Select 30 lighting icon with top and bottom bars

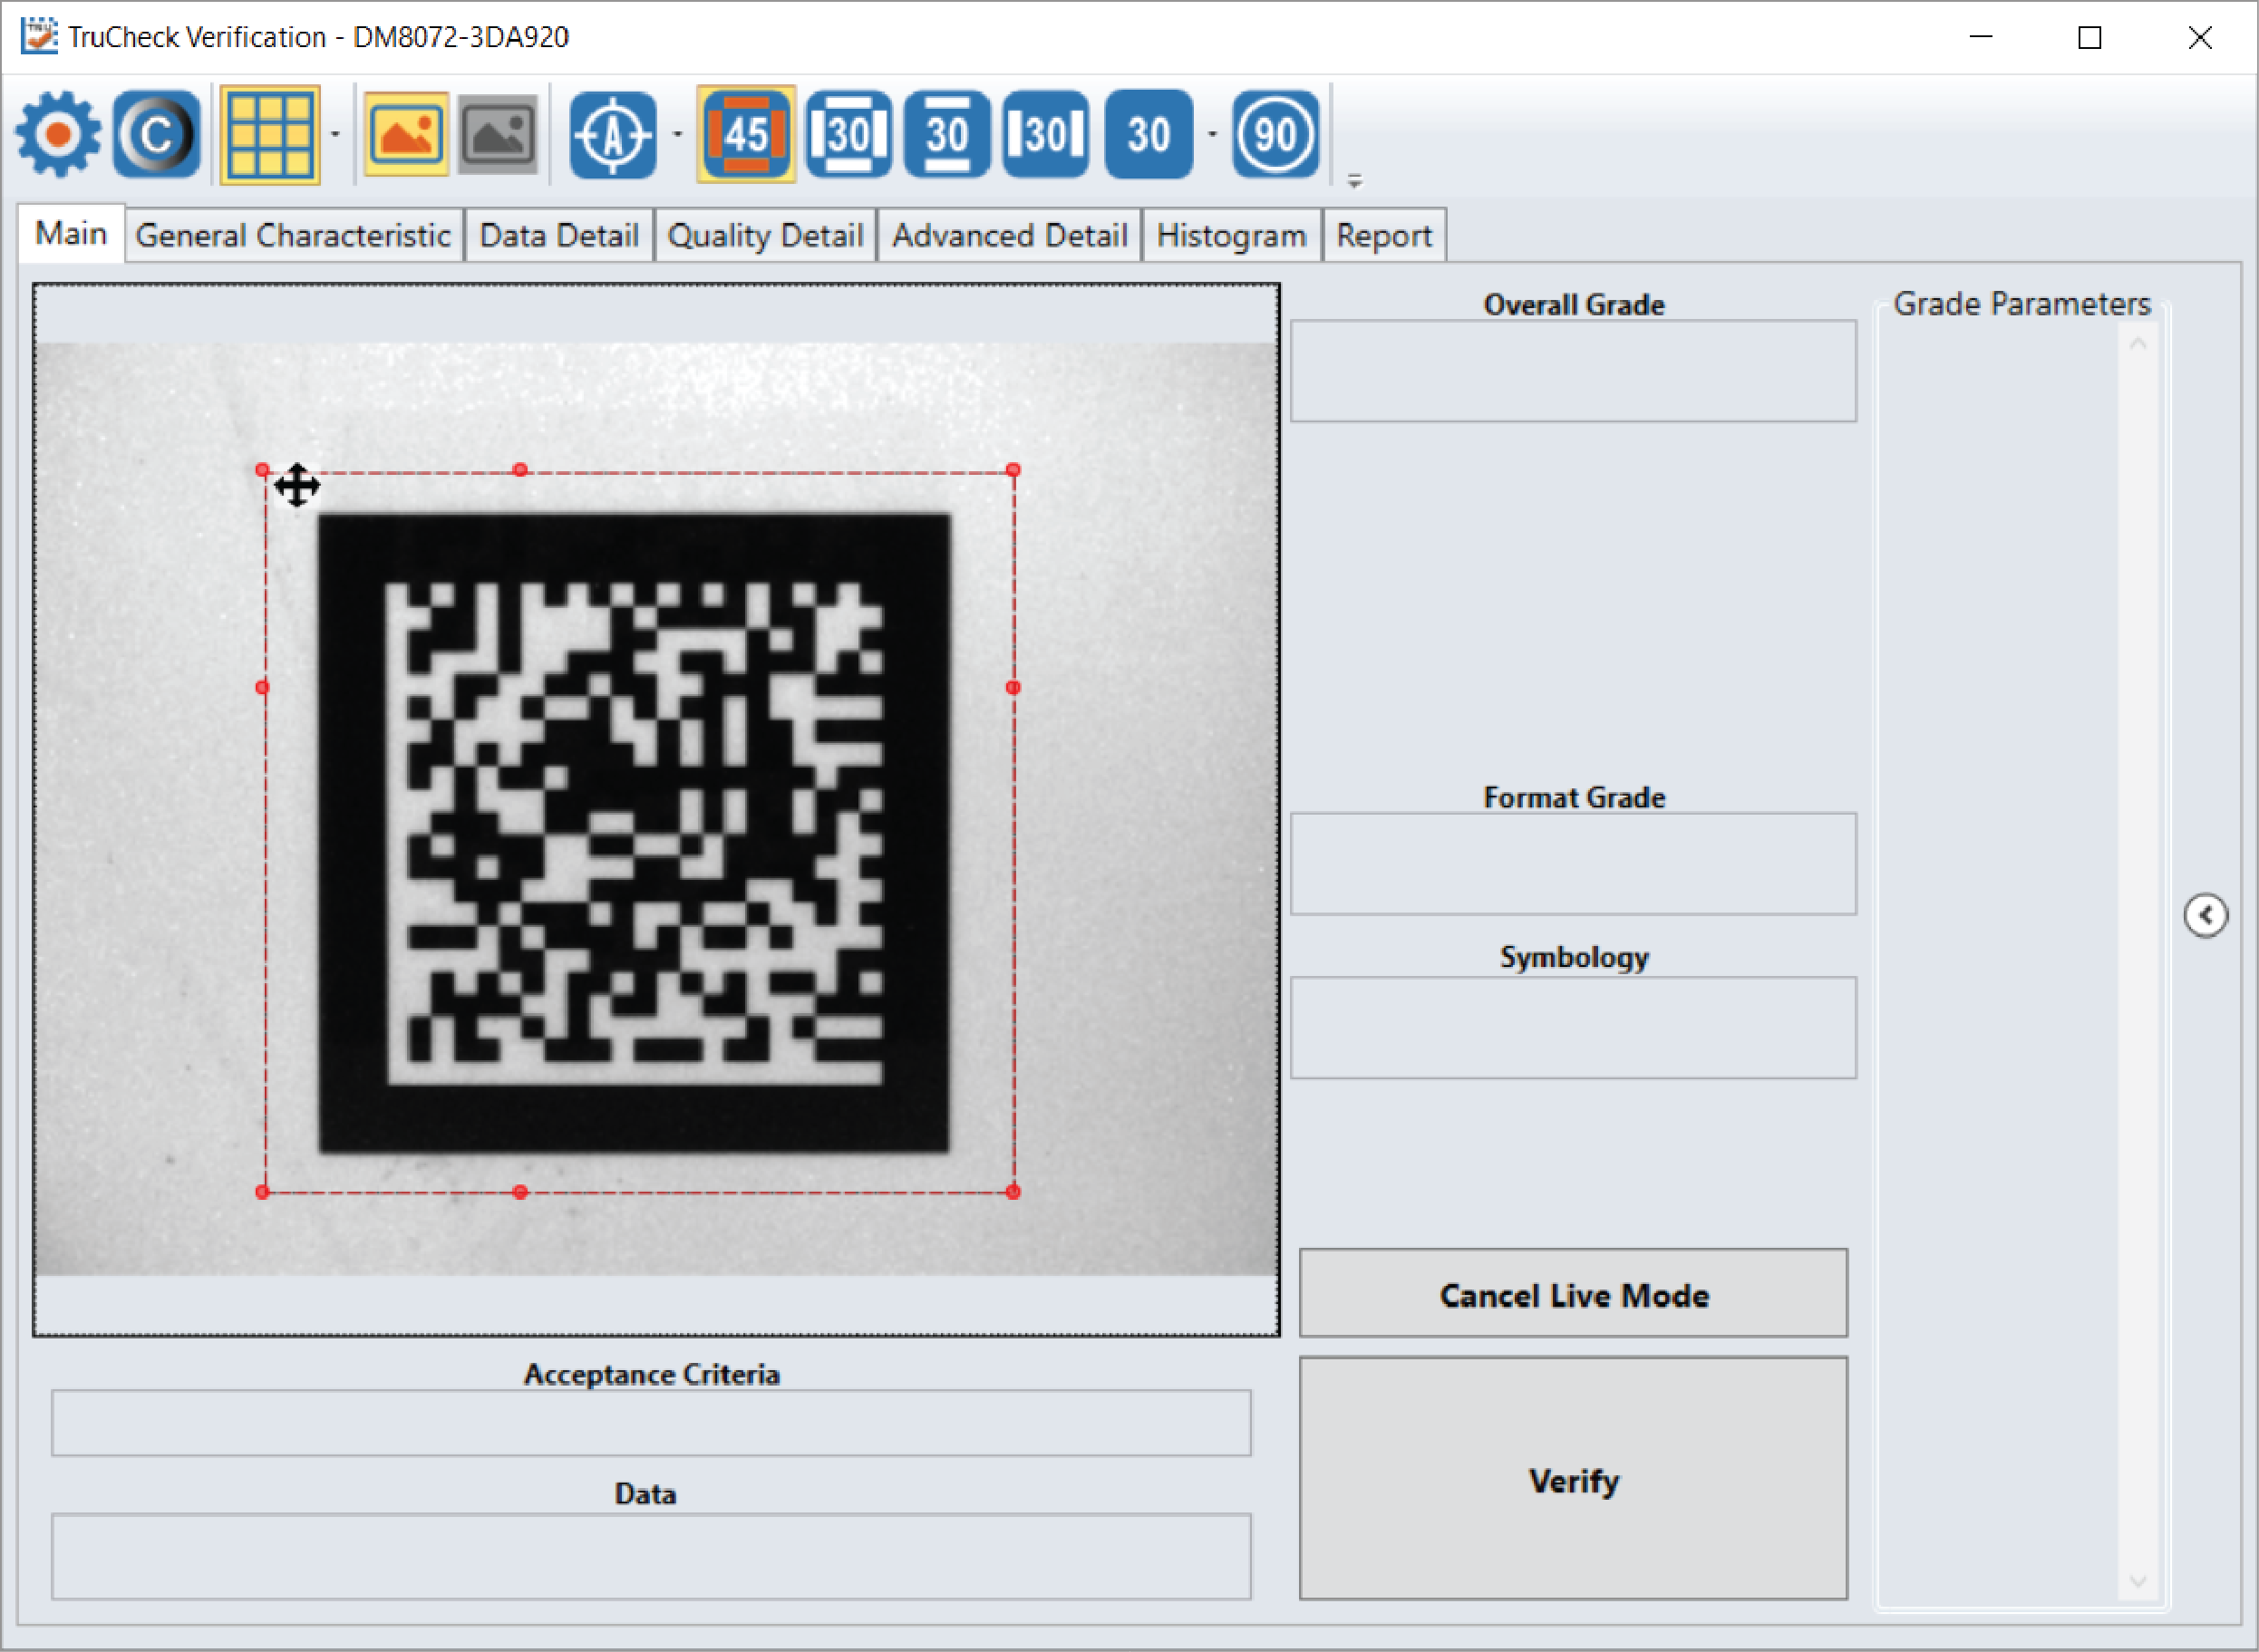click(946, 134)
